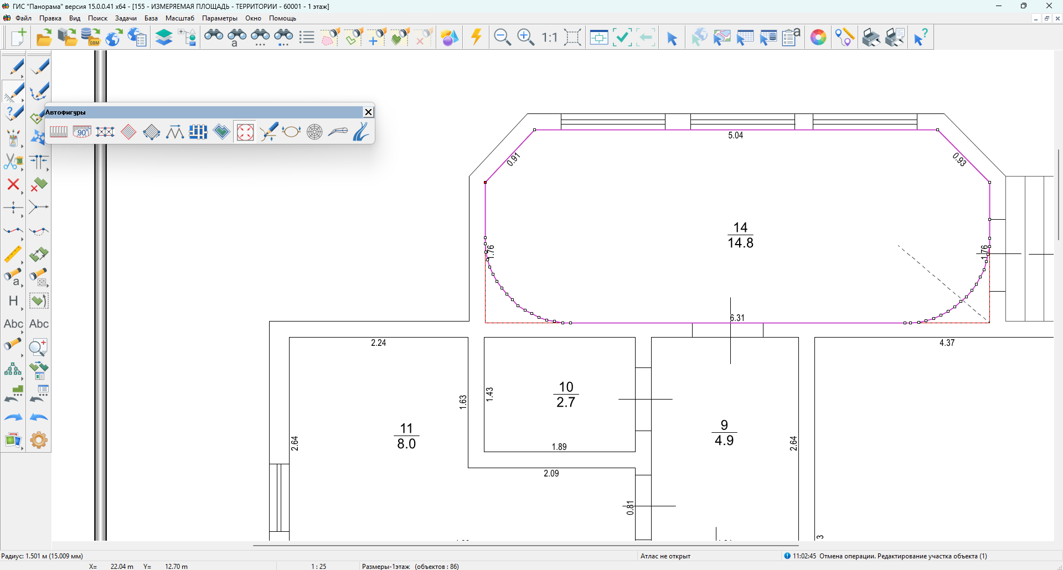Image resolution: width=1063 pixels, height=570 pixels.
Task: Open the map layers stack icon
Action: pyautogui.click(x=164, y=38)
